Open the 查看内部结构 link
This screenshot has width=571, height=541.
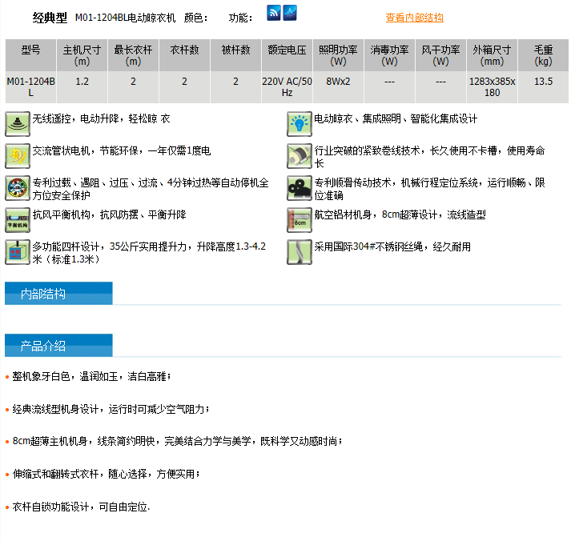(414, 18)
